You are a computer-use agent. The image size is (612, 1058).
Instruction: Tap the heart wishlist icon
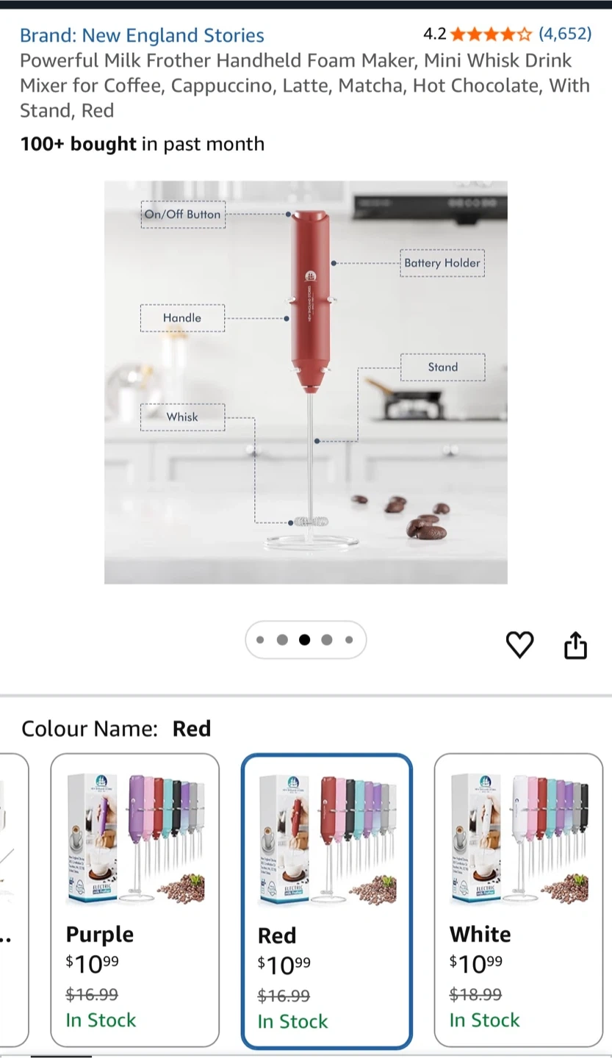(x=520, y=645)
